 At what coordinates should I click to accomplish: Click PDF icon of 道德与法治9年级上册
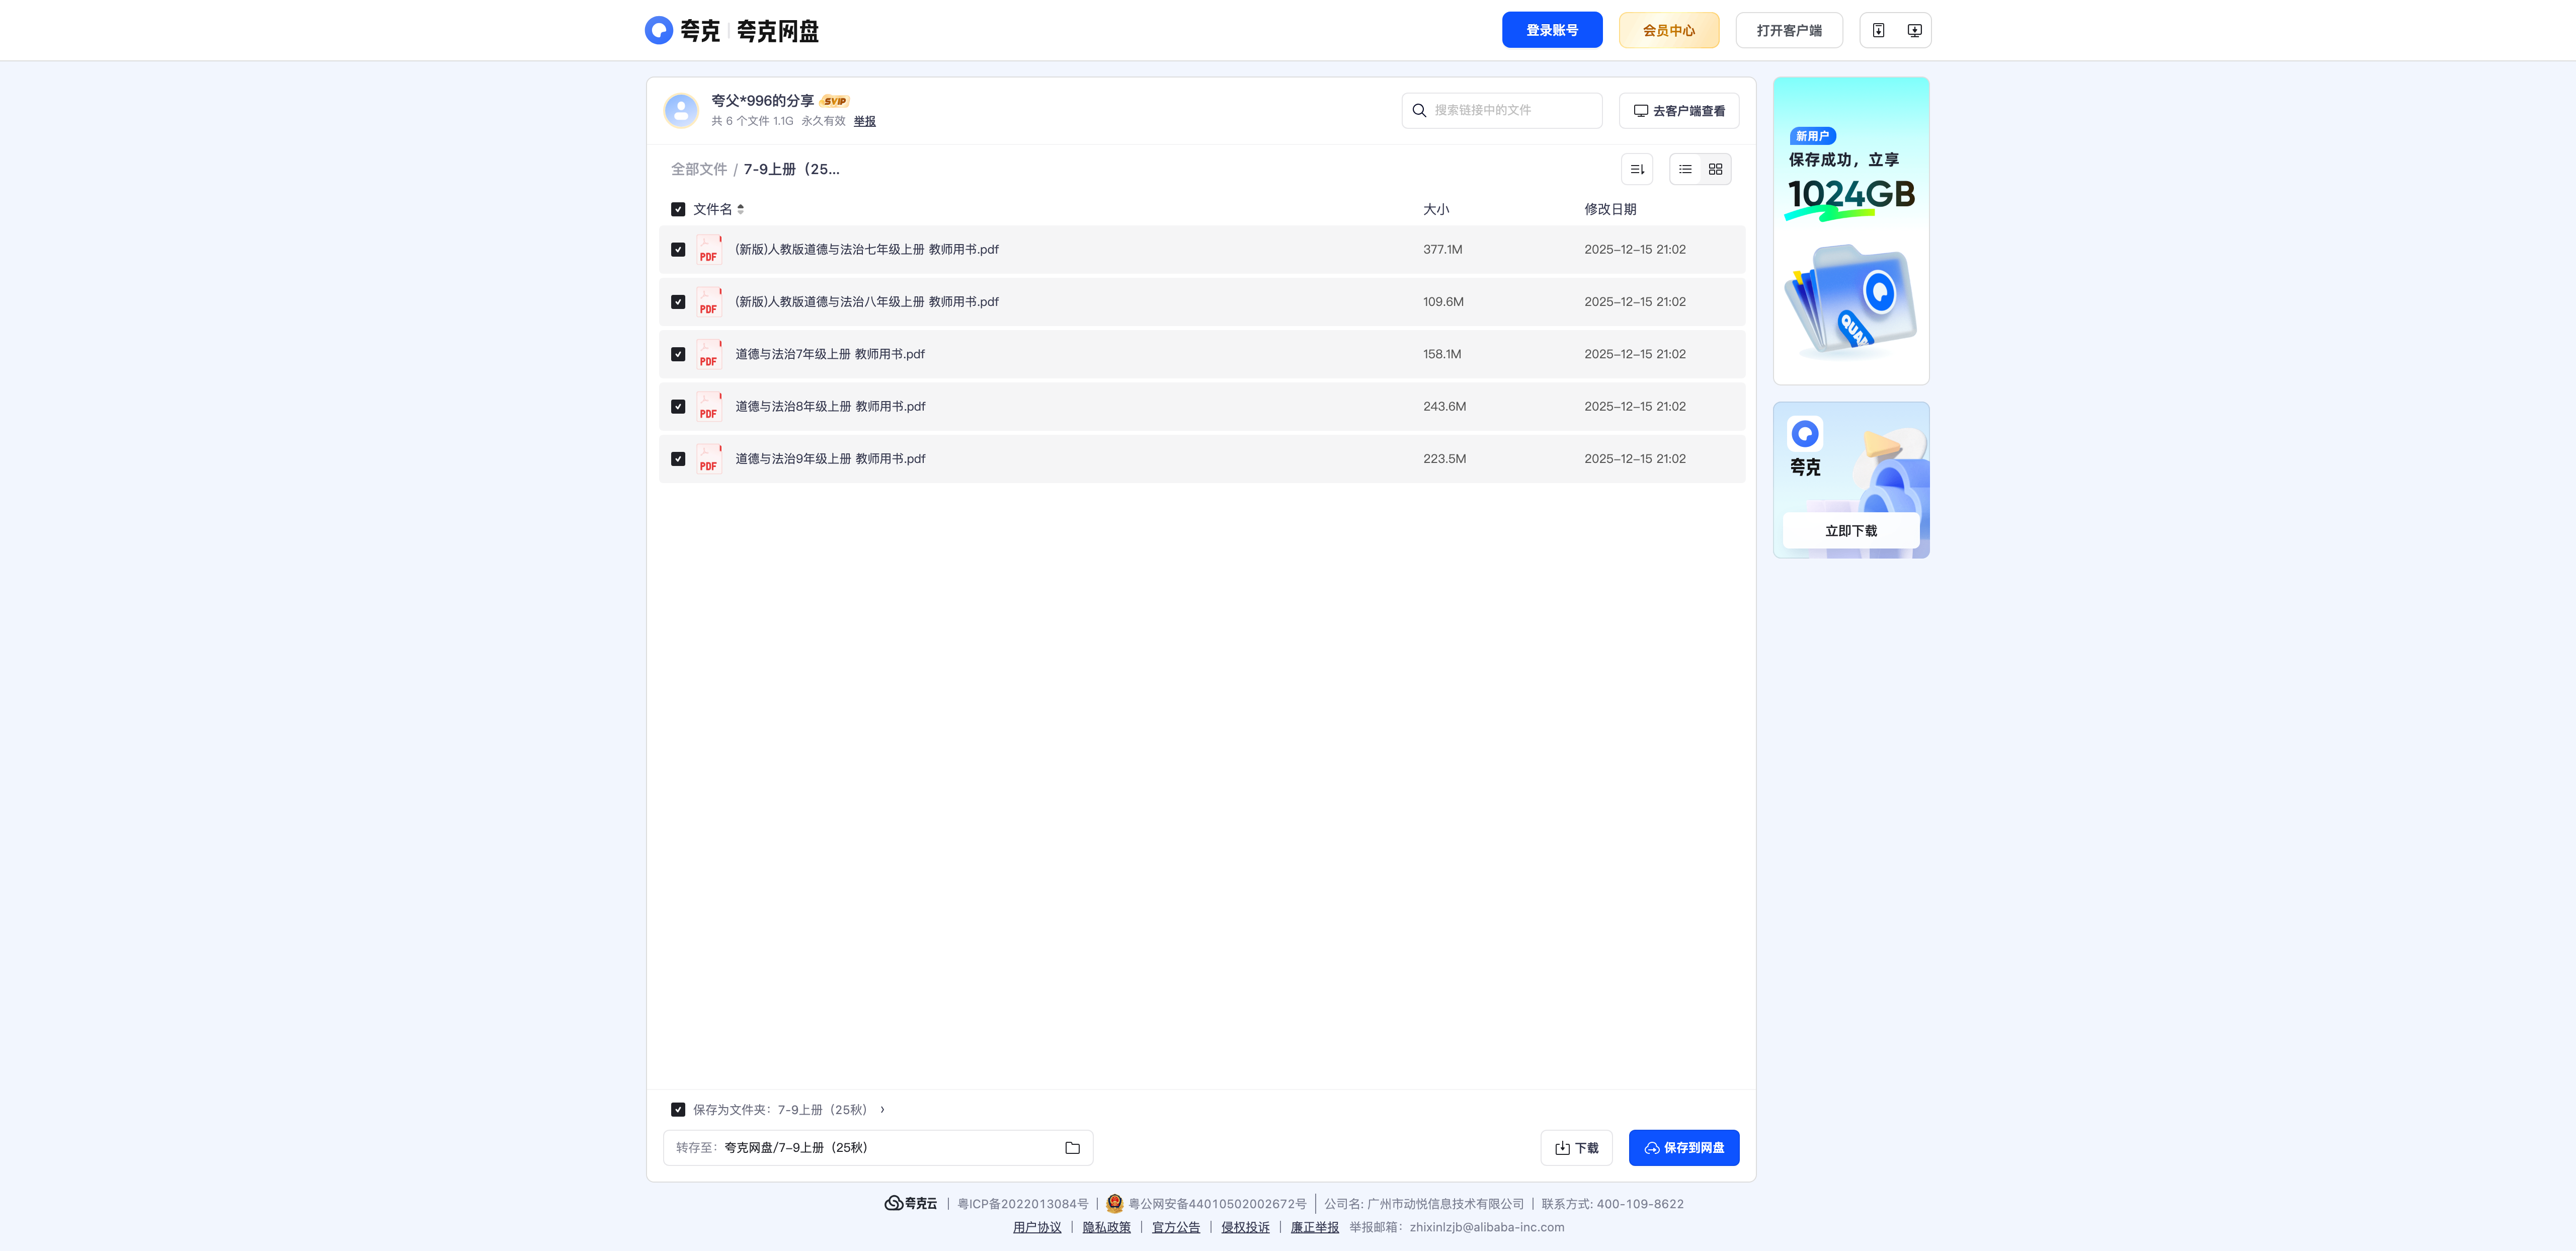pos(709,459)
